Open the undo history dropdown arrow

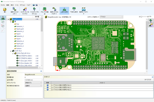click(x=42, y=5)
